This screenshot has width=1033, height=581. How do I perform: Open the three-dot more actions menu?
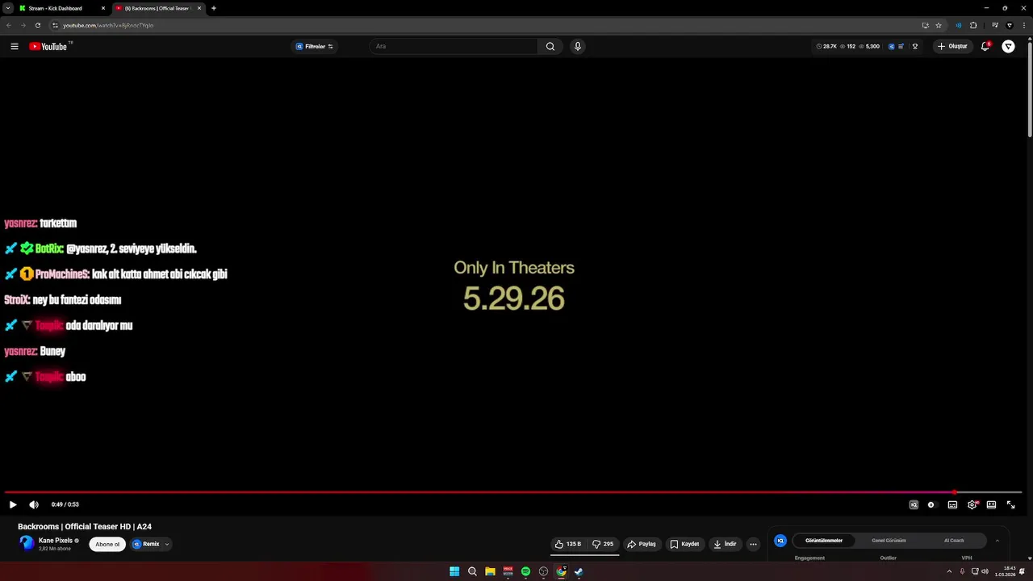[x=753, y=544]
